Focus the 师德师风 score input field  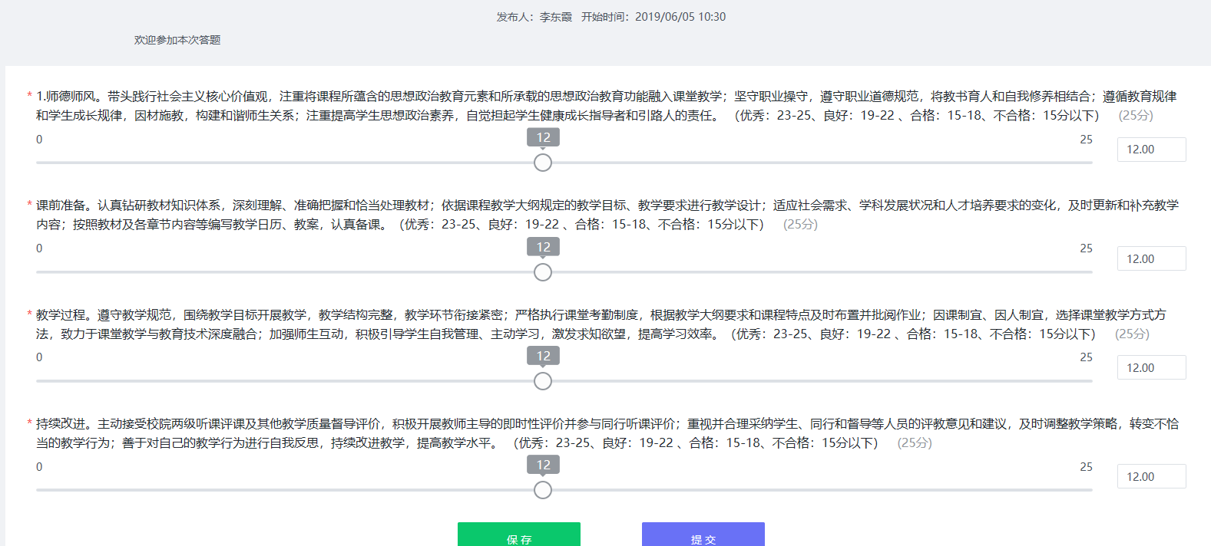pyautogui.click(x=1151, y=150)
